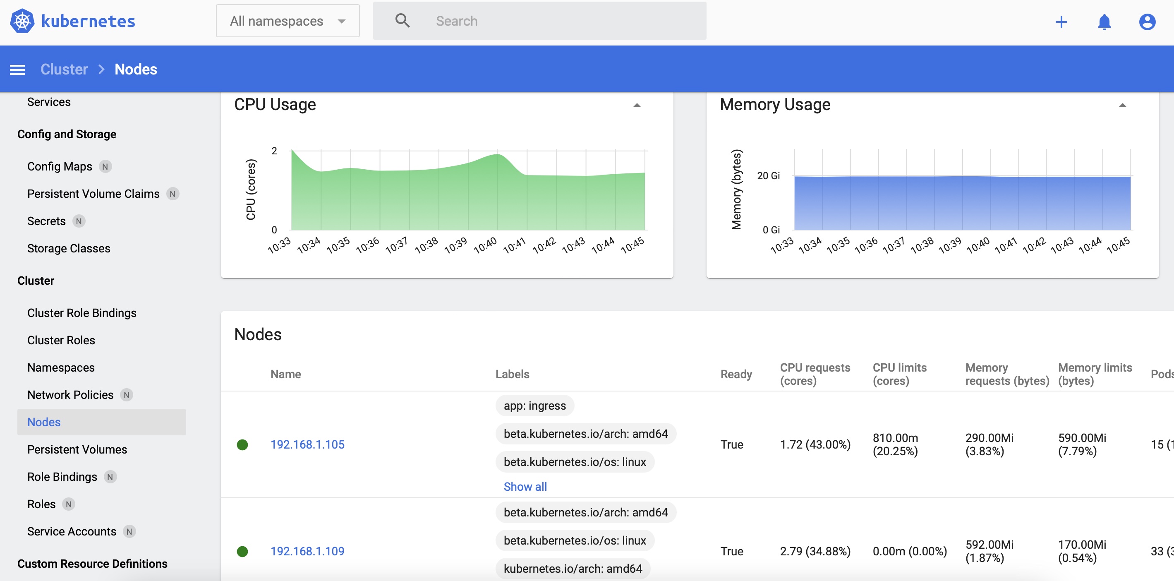Click the green status dot for 192.168.1.109
This screenshot has height=581, width=1174.
pyautogui.click(x=243, y=551)
